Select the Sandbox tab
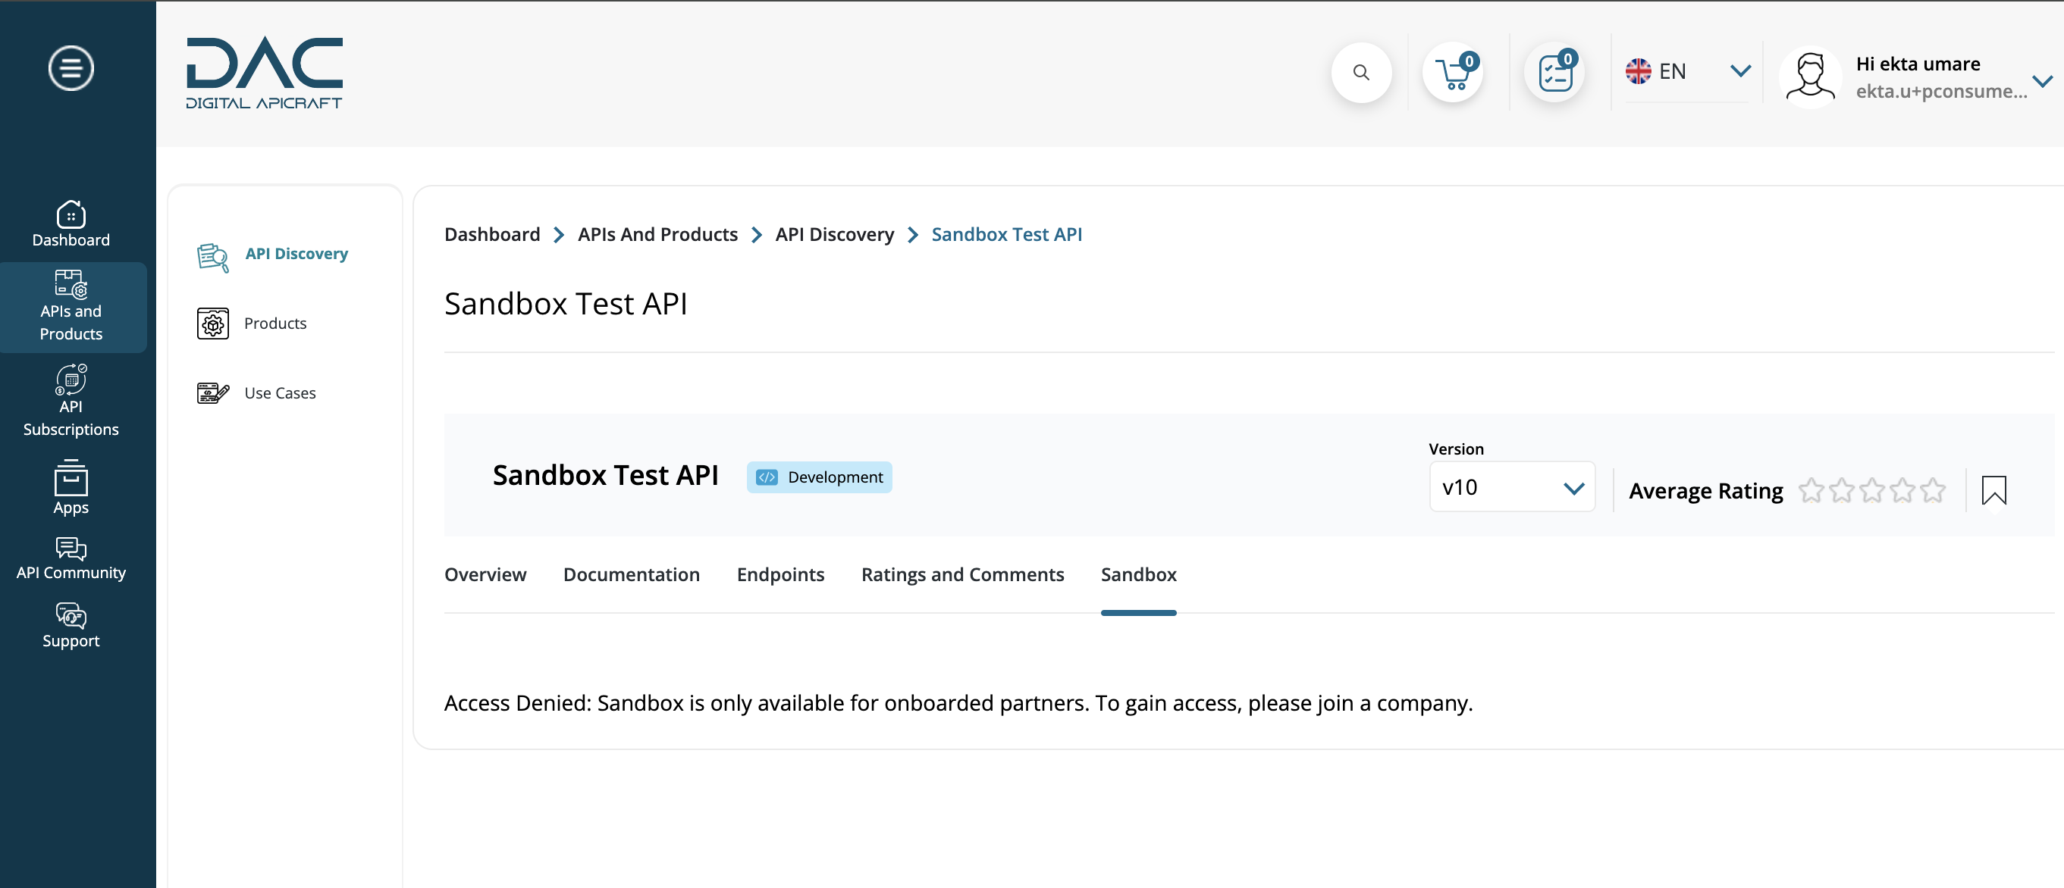This screenshot has height=888, width=2064. 1139,574
